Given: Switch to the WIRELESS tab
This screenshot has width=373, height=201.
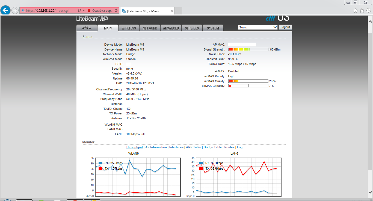Looking at the screenshot, I should click(129, 28).
